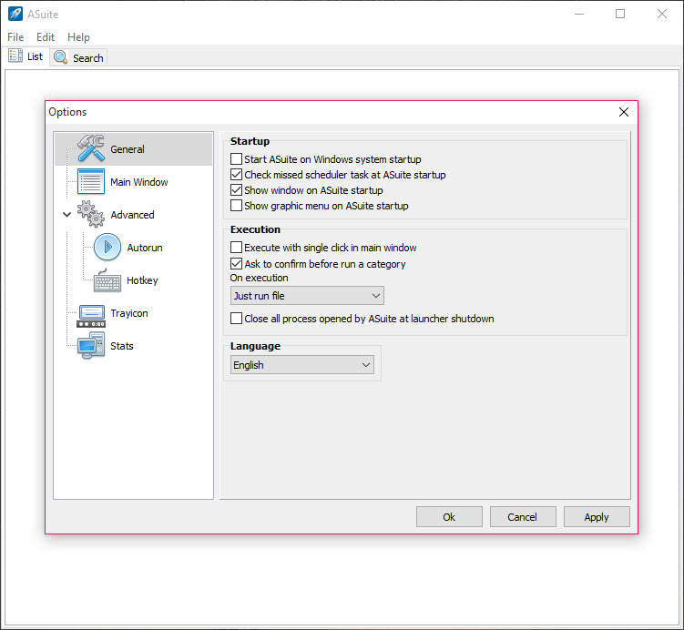The image size is (684, 630).
Task: Switch to the List tab
Action: [x=26, y=56]
